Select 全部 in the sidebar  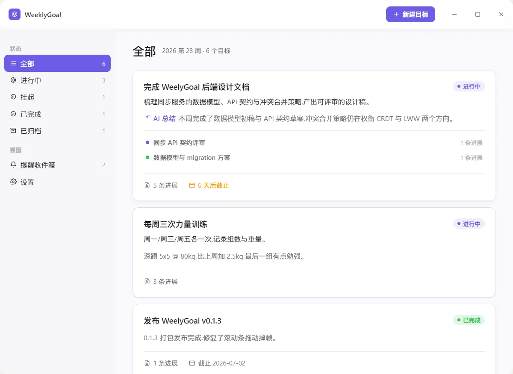coord(57,63)
